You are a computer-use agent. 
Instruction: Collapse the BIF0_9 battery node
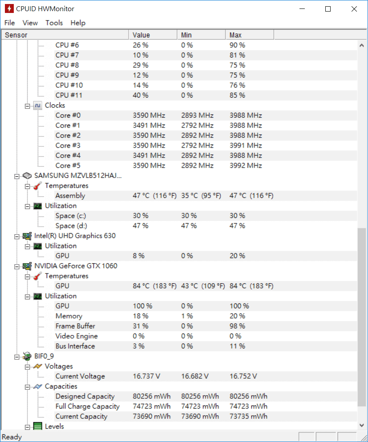(17, 357)
